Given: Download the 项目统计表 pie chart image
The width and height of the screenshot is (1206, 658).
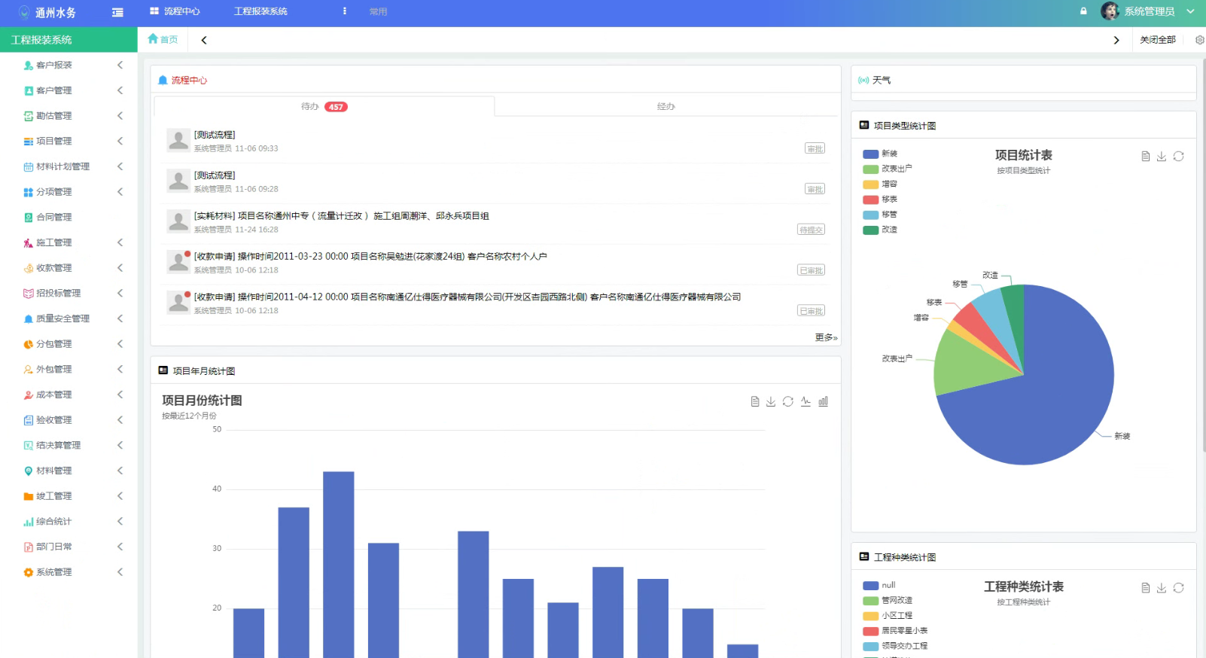Looking at the screenshot, I should click(x=1162, y=157).
